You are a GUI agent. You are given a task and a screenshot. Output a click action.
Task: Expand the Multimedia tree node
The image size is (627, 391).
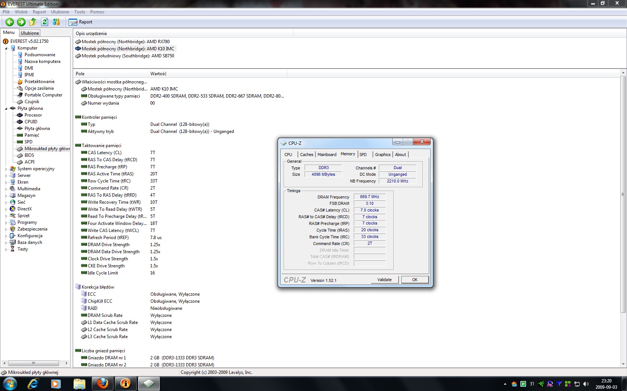click(6, 189)
